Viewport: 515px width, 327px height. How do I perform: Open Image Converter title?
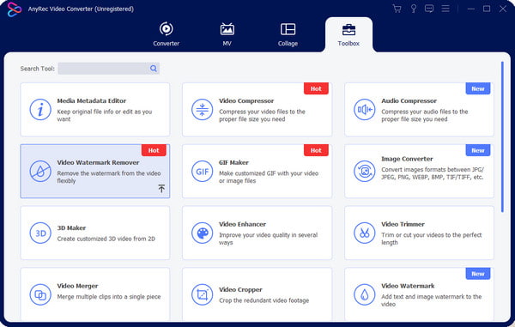click(407, 159)
